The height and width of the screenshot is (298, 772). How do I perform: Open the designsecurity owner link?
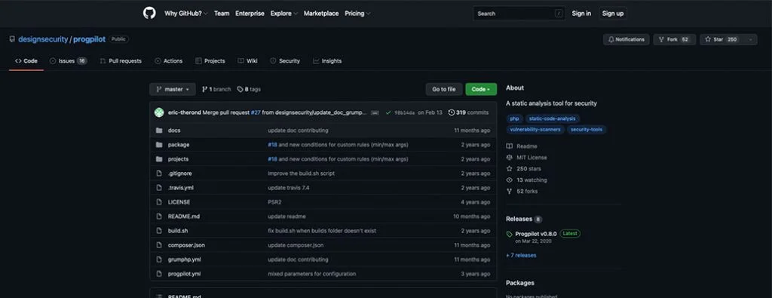pyautogui.click(x=43, y=39)
